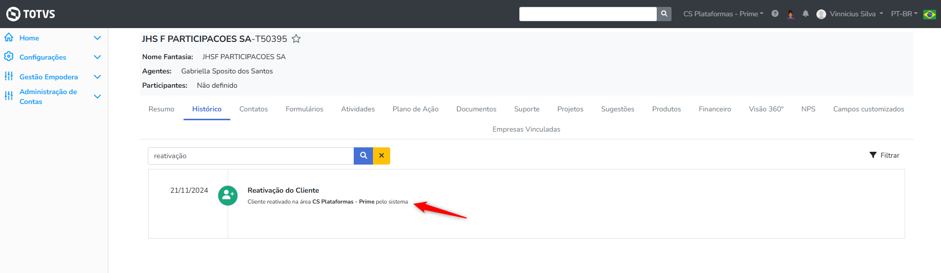Open Configurações menu label
Image resolution: width=941 pixels, height=273 pixels.
(43, 57)
